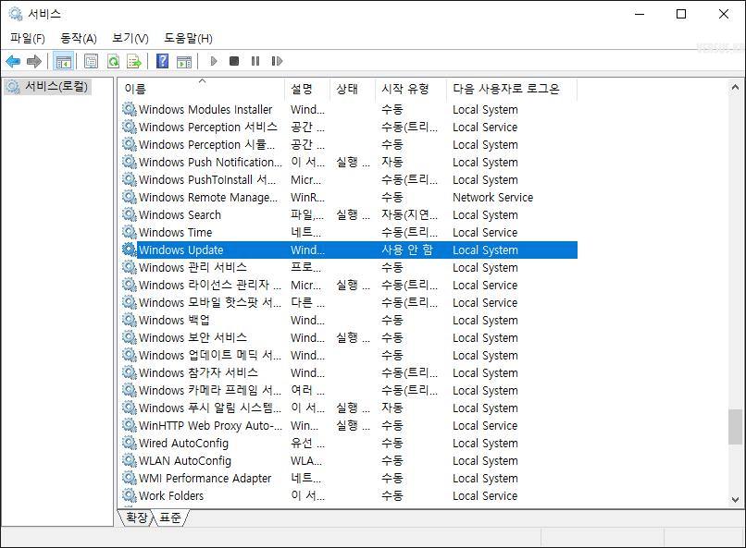Viewport: 746px width, 548px height.
Task: Click 자동(지연... startup type of Windows Search
Action: (410, 214)
